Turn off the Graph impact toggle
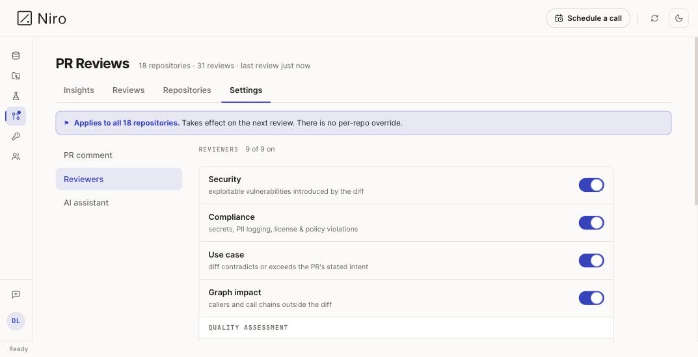698x357 pixels. click(x=591, y=298)
